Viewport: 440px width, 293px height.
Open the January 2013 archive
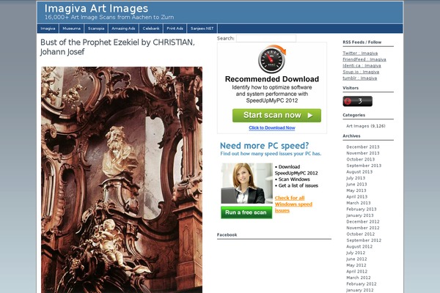coord(360,215)
